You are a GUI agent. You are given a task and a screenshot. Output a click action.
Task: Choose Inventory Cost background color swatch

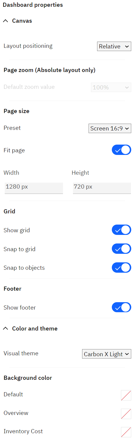(x=126, y=432)
